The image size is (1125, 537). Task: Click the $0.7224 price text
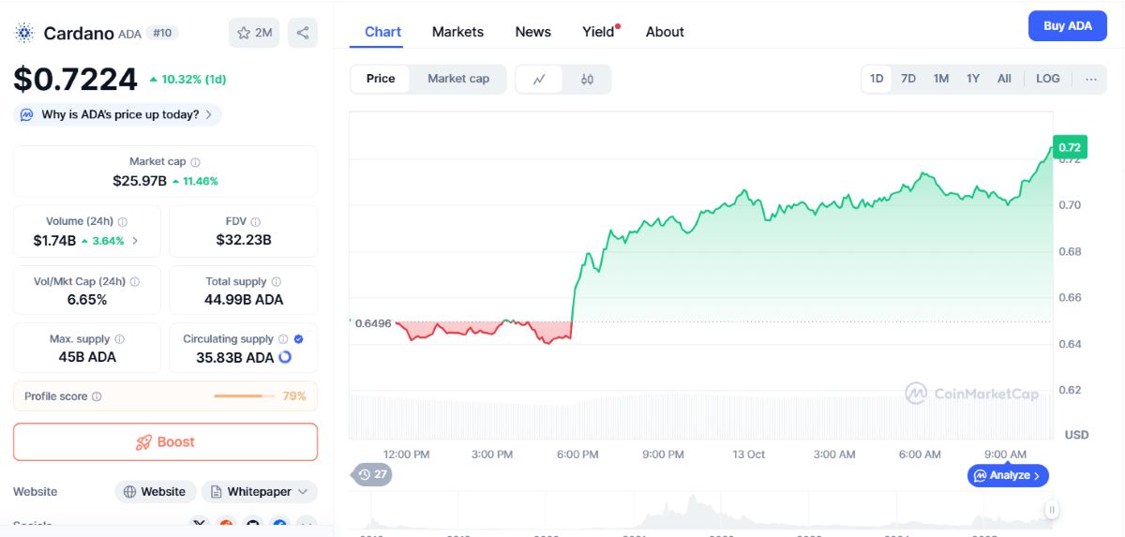coord(75,80)
